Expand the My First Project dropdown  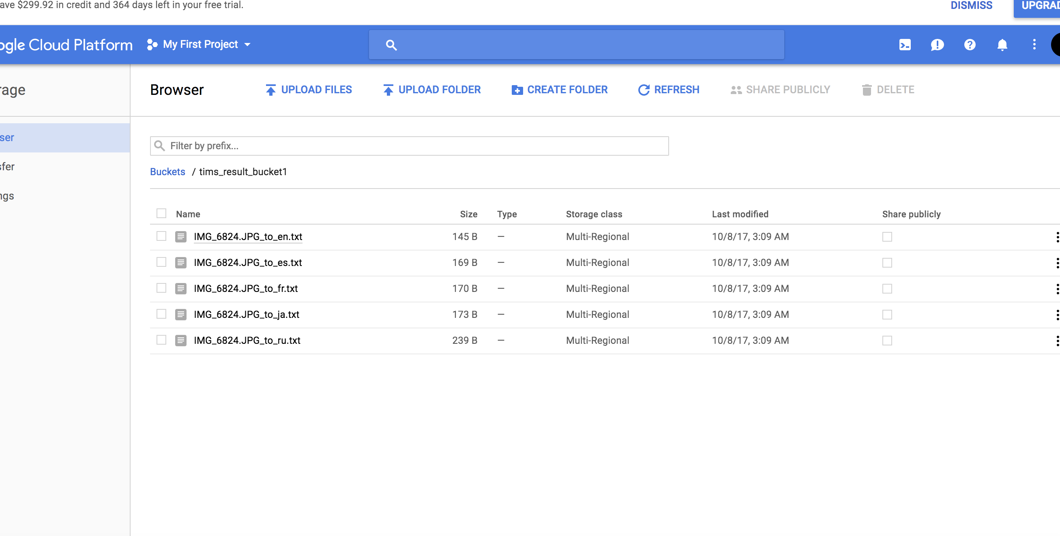[x=200, y=45]
